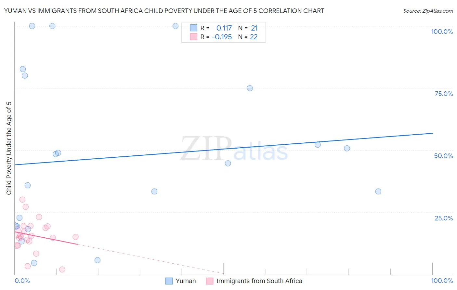Click the Immigrants from South Africa legend label

point(259,281)
